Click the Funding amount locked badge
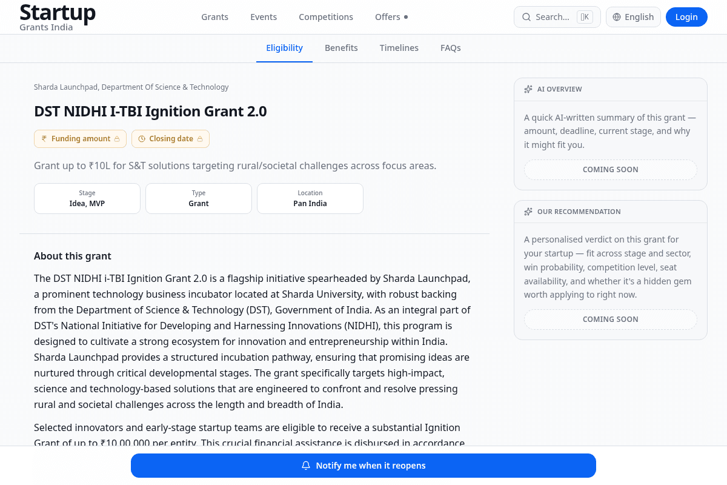This screenshot has height=485, width=727. [81, 139]
